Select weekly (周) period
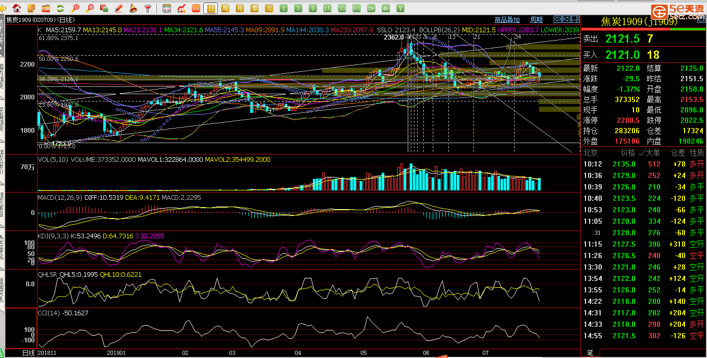This screenshot has height=358, width=707. point(225,8)
